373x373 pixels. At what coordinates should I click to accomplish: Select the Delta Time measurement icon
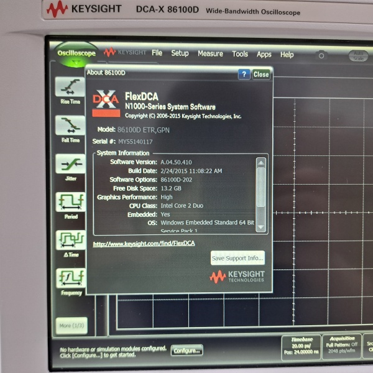[x=71, y=240]
